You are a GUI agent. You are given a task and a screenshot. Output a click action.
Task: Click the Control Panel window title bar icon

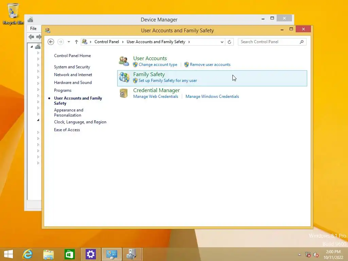pos(48,30)
